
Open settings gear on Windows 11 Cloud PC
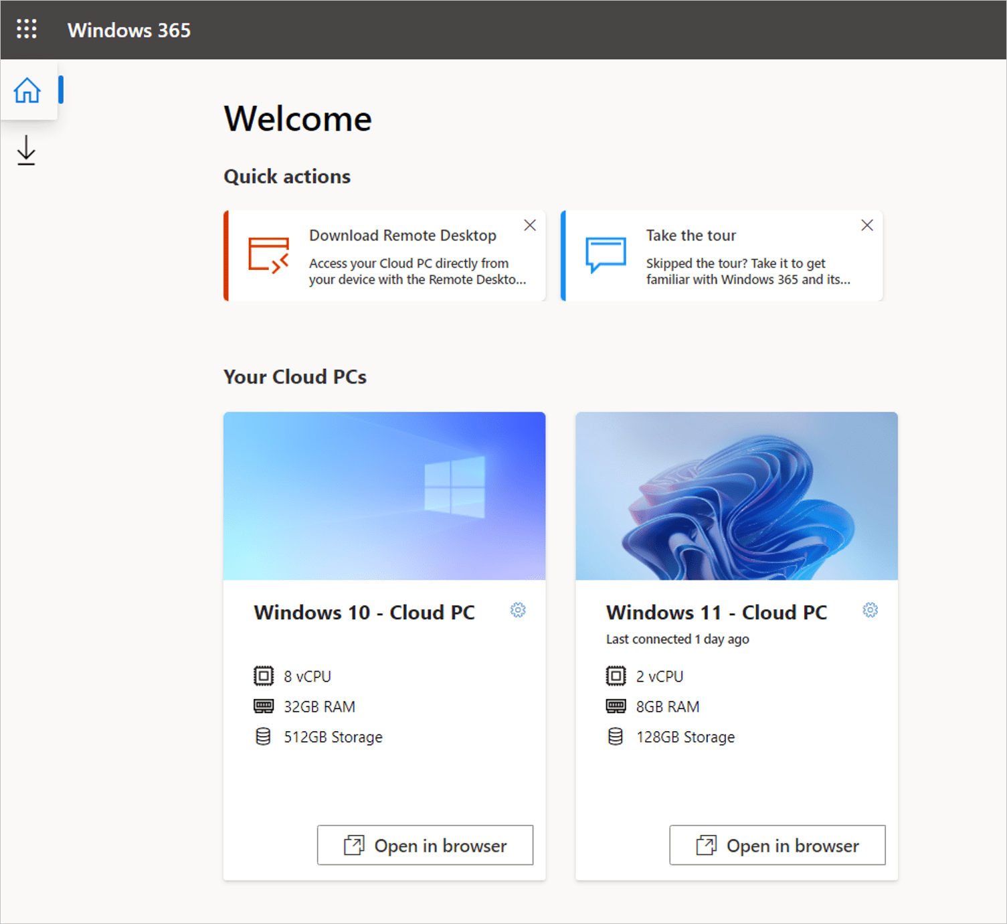pos(870,610)
